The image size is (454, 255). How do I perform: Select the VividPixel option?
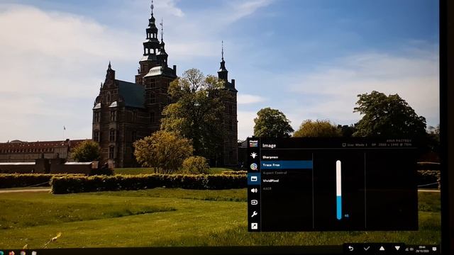click(x=271, y=181)
